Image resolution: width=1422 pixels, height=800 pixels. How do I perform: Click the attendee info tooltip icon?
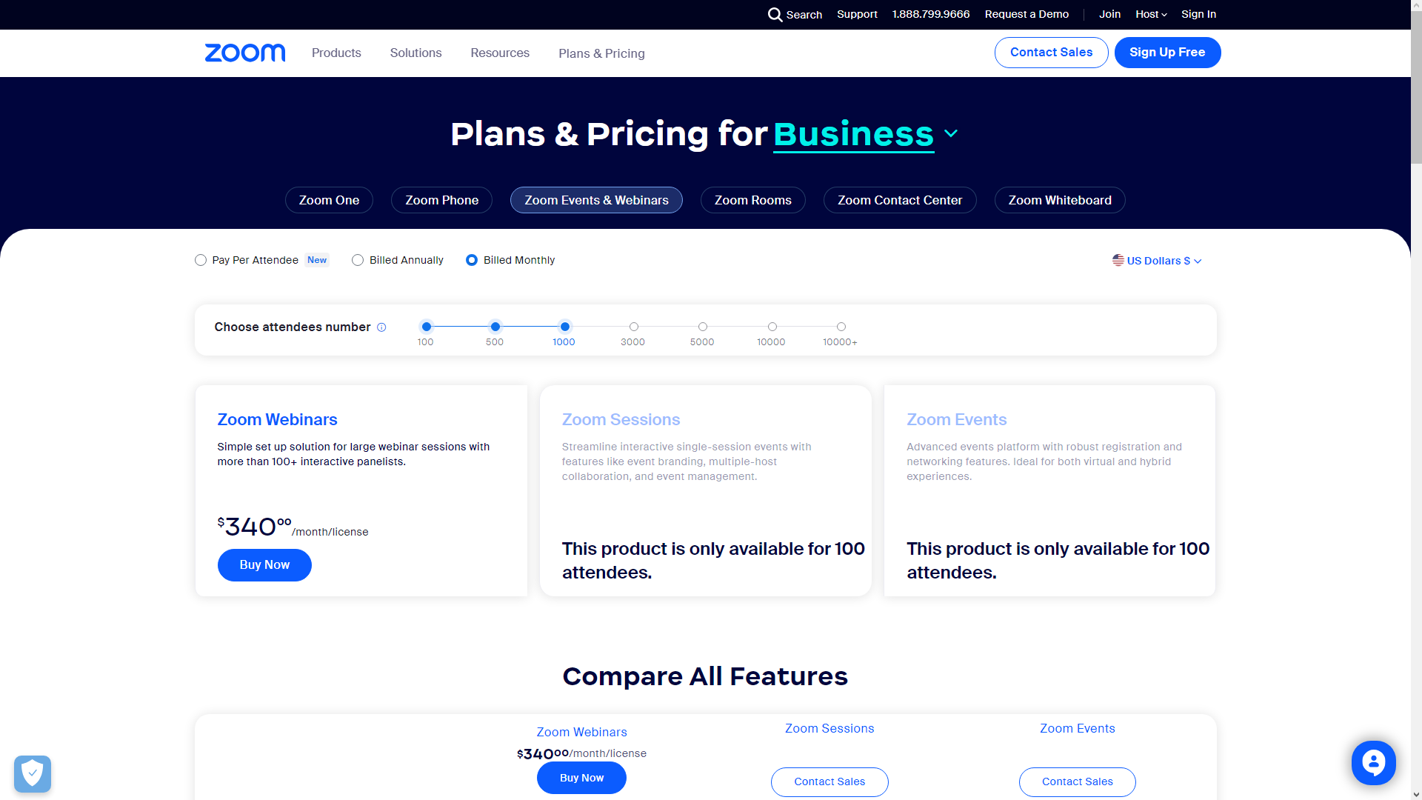(x=382, y=326)
